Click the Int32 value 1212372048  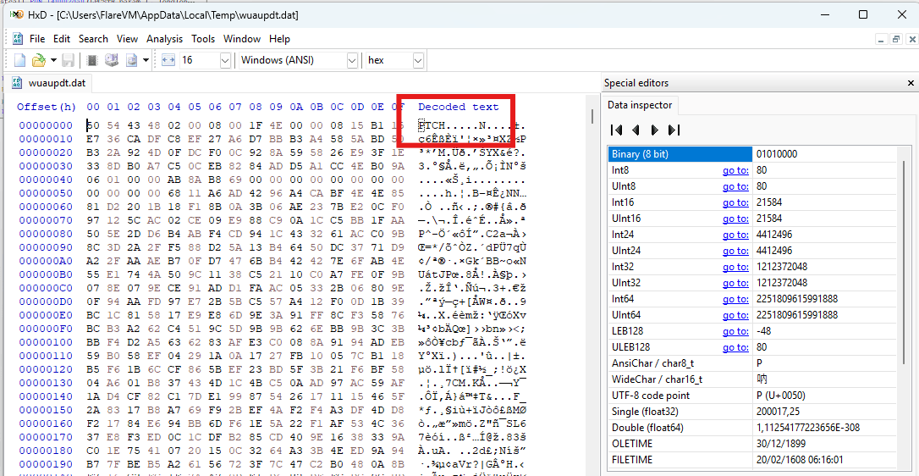pyautogui.click(x=783, y=267)
